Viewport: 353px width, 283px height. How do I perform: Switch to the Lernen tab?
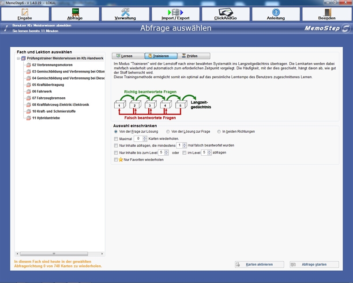click(x=128, y=56)
